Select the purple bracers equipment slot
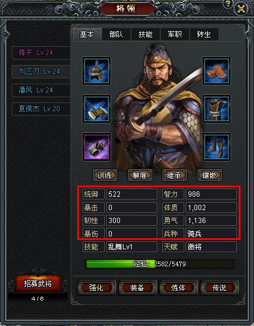Screen dimensions: 254x326 click(97, 147)
